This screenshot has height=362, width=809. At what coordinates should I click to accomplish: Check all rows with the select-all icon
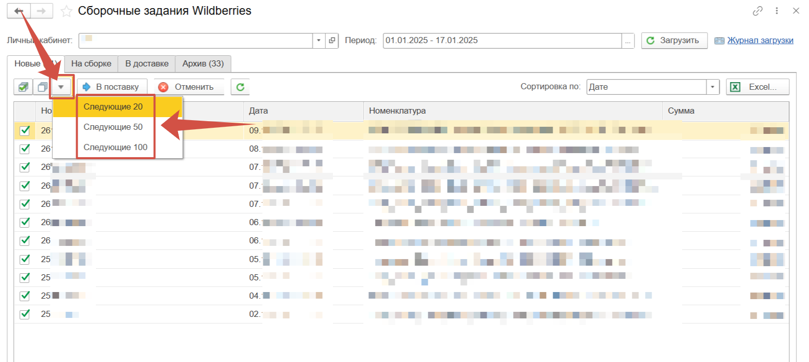click(23, 87)
